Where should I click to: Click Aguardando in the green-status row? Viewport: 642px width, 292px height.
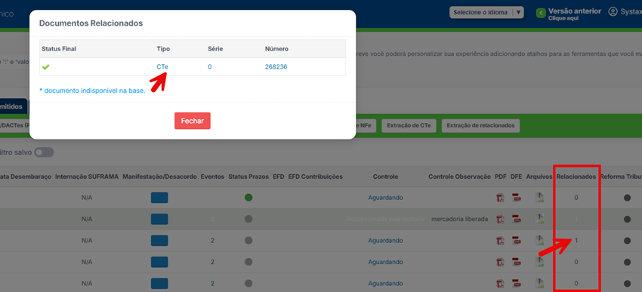[385, 198]
